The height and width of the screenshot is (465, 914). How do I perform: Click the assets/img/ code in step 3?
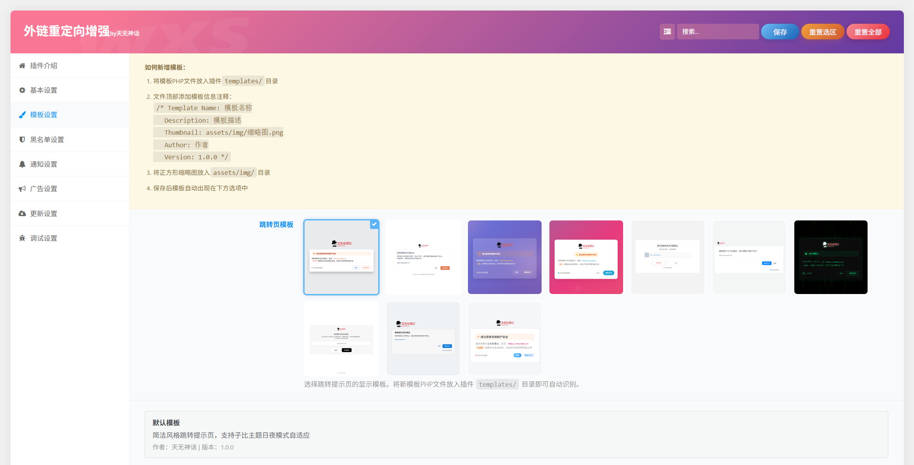(x=234, y=173)
